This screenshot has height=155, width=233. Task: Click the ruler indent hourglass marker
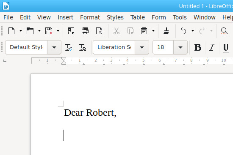(x=64, y=61)
